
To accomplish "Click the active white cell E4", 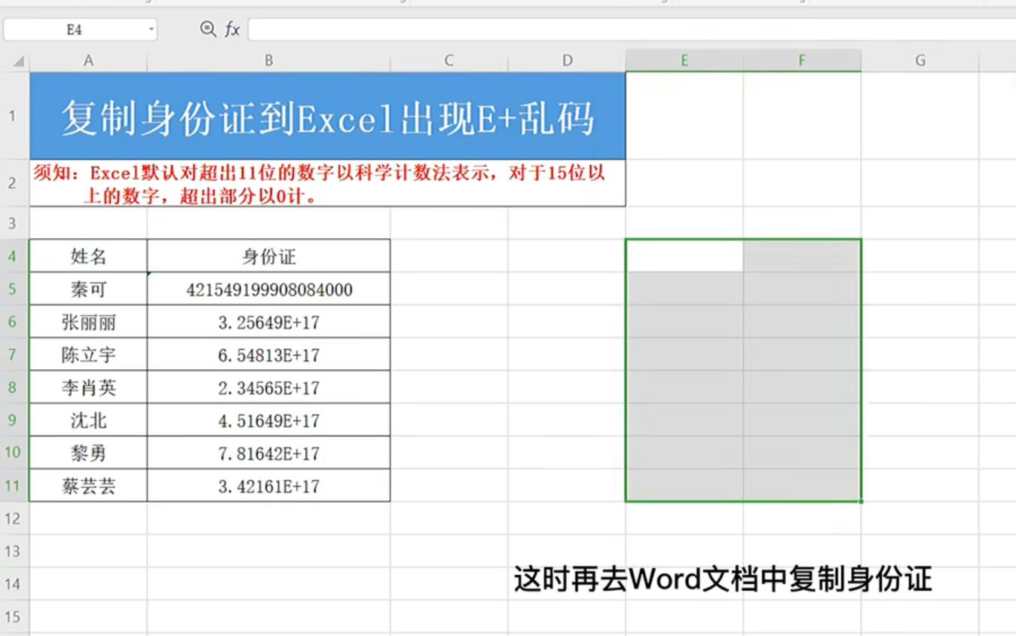I will click(684, 256).
